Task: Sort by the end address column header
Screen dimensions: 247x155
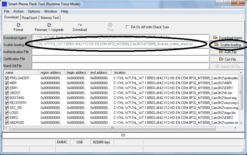Action: click(100, 72)
